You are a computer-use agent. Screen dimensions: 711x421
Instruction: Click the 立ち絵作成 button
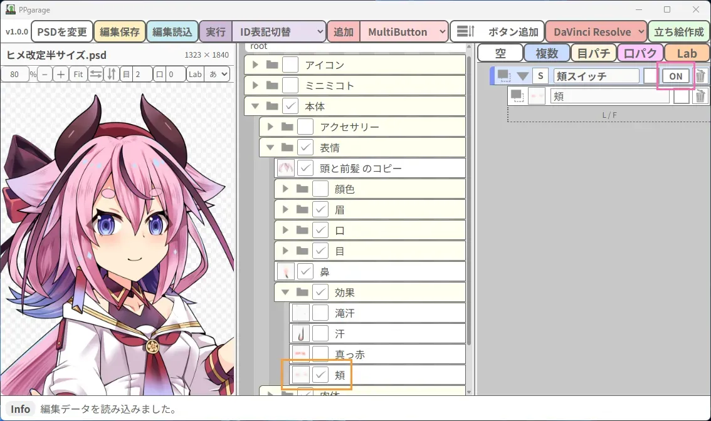pos(679,32)
